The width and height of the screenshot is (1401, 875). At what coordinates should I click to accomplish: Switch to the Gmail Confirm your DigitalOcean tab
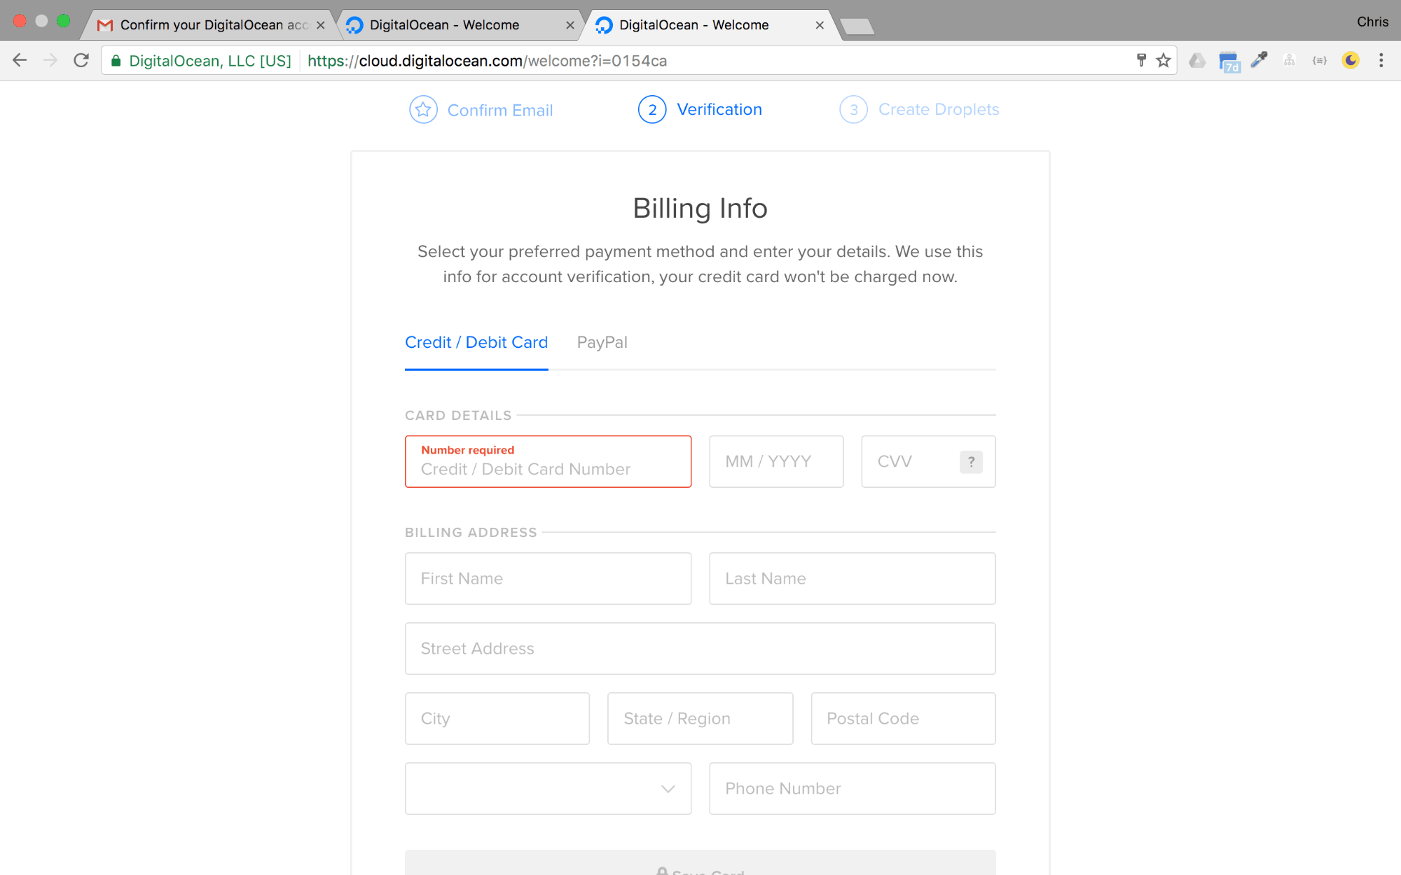[210, 25]
